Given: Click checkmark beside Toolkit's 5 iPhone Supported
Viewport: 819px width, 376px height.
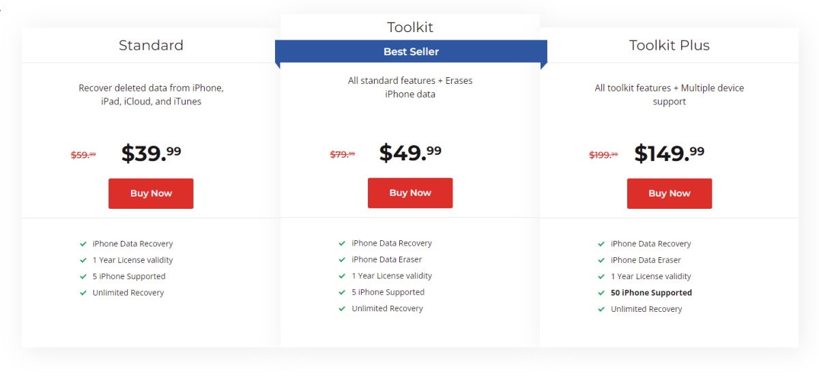Looking at the screenshot, I should click(343, 292).
